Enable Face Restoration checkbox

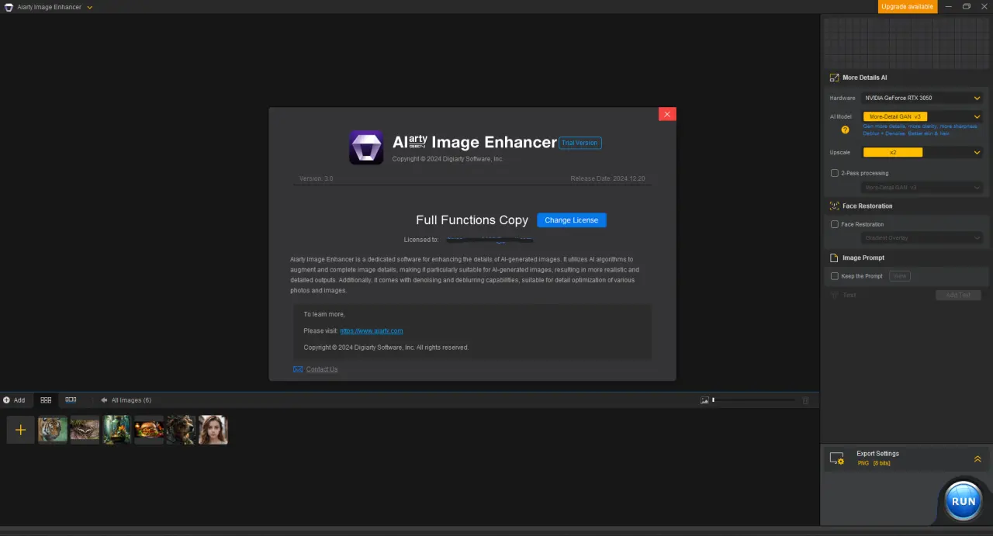[835, 224]
